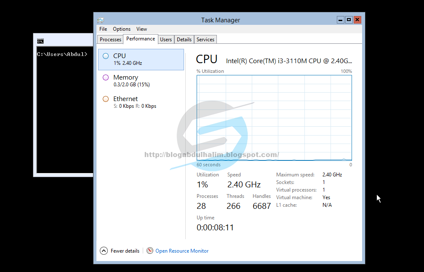This screenshot has width=424, height=272.
Task: Click the Processes count 28
Action: click(201, 206)
